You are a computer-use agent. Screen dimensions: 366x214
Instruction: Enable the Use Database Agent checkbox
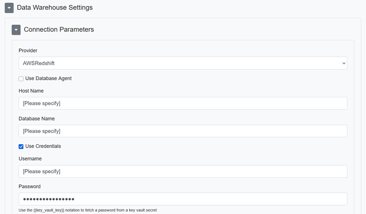[x=21, y=78]
